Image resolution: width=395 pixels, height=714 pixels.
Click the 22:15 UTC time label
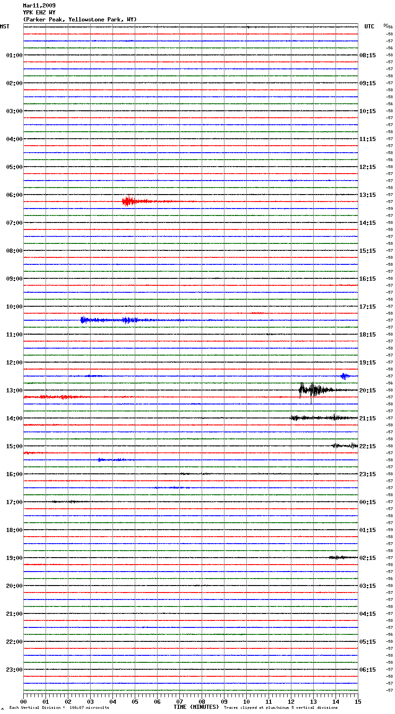[x=368, y=446]
